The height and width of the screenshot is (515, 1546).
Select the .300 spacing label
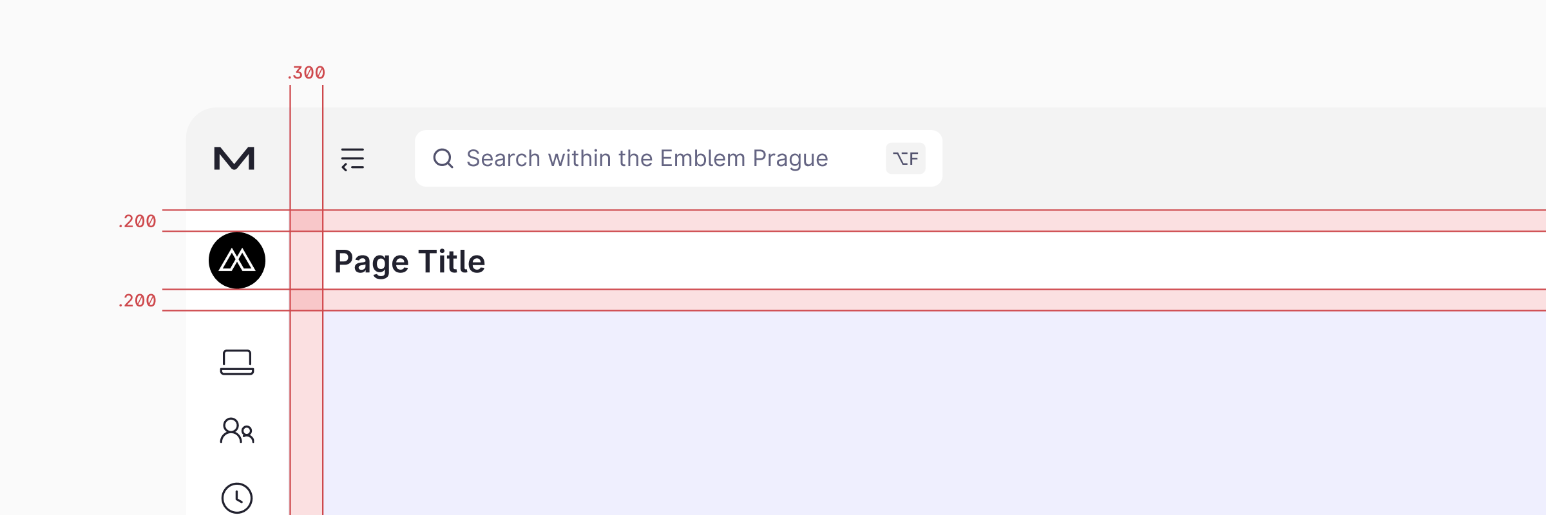click(307, 73)
